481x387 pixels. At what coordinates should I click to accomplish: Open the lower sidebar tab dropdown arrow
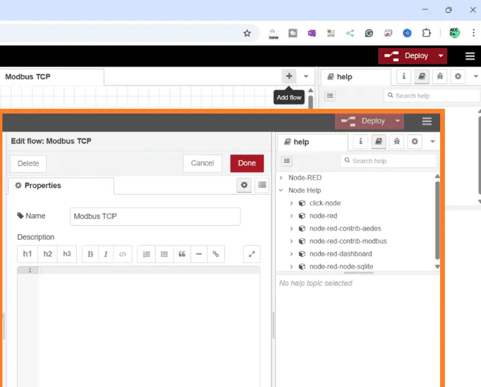[x=432, y=142]
